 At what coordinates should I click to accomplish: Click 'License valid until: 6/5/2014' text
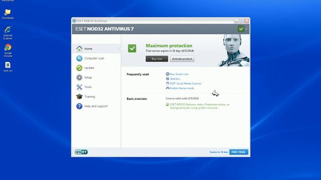(182, 98)
